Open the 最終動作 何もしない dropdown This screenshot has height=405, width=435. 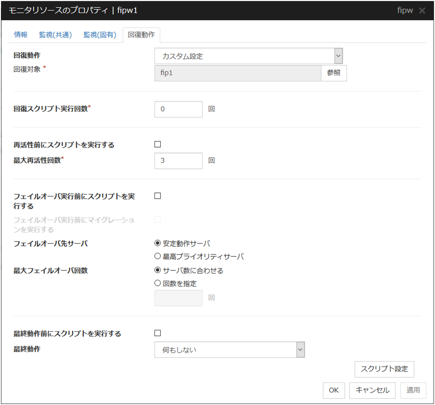230,350
